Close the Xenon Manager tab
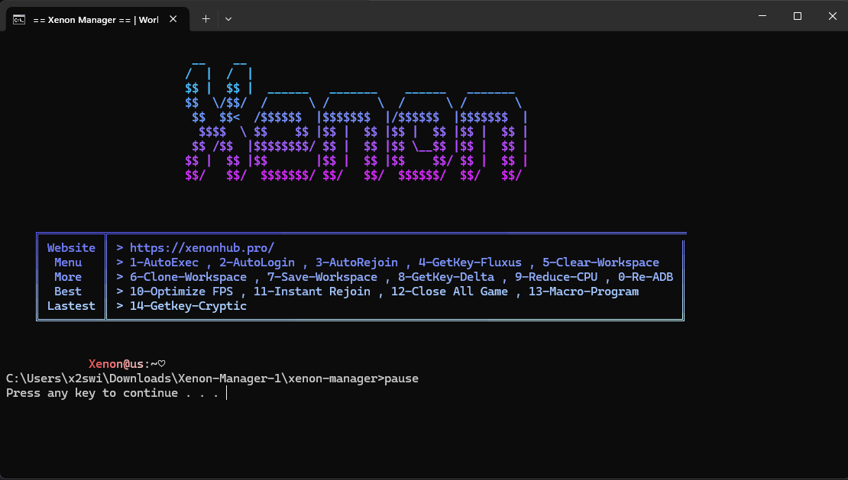This screenshot has height=480, width=848. [173, 19]
